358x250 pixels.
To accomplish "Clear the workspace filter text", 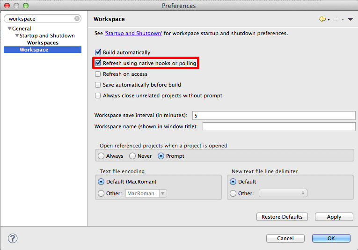I will pos(77,19).
